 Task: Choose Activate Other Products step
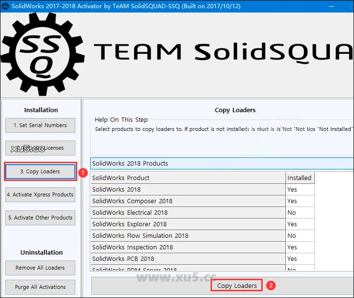41,218
